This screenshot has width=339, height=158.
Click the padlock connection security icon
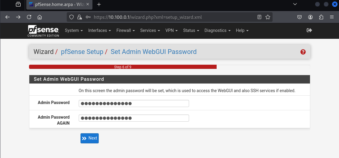(80, 17)
